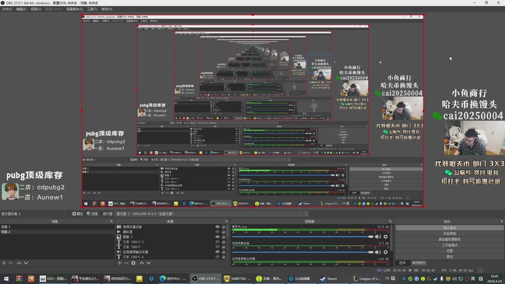Select 场景 3 in the scenes list
Image resolution: width=505 pixels, height=284 pixels.
[57, 227]
